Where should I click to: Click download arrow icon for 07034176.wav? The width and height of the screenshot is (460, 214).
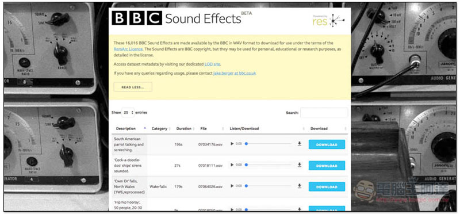coord(299,144)
